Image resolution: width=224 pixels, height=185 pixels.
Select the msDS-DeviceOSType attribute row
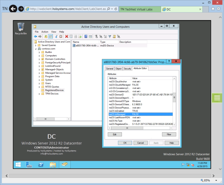[141, 101]
